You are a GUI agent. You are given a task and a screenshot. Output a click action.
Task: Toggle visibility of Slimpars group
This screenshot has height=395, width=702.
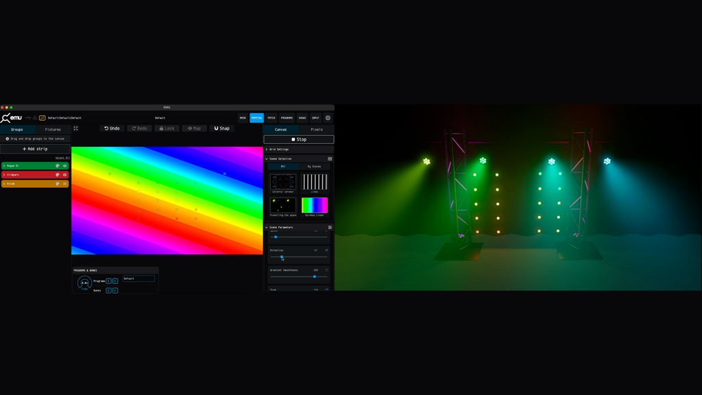click(65, 175)
